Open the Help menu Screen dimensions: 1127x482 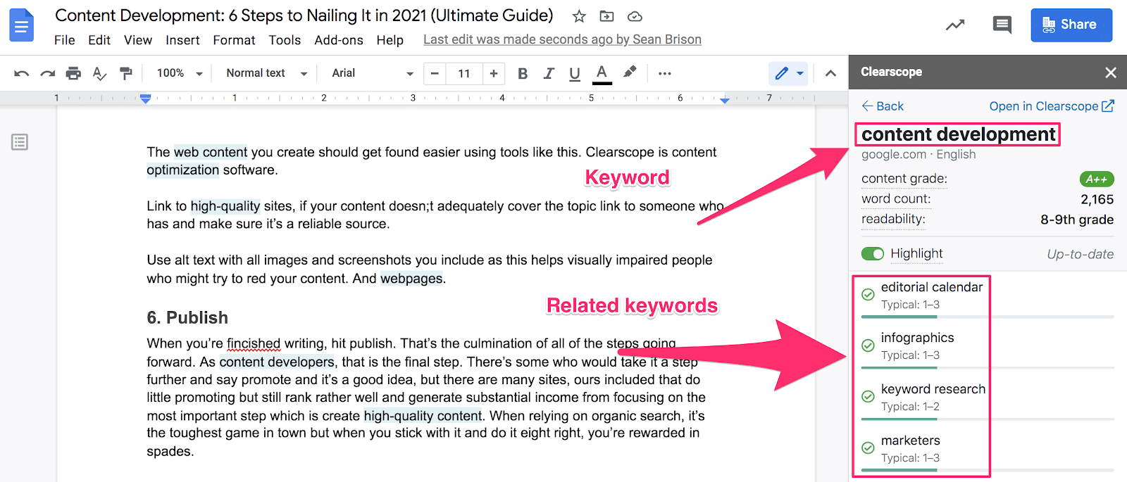coord(390,40)
